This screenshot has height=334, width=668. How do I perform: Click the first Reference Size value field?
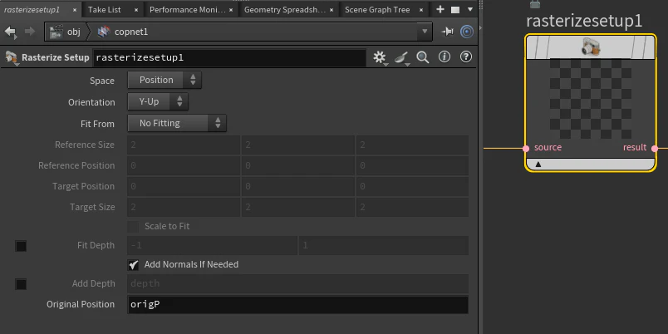tap(184, 145)
